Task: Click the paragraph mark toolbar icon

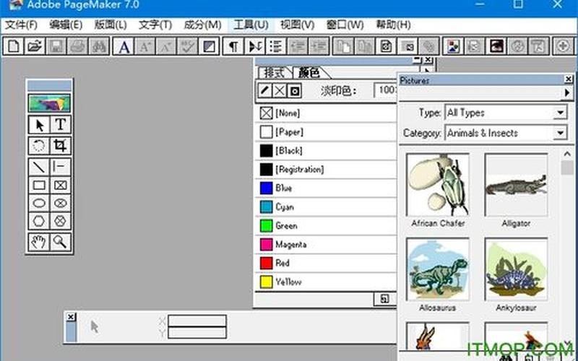Action: (x=233, y=46)
